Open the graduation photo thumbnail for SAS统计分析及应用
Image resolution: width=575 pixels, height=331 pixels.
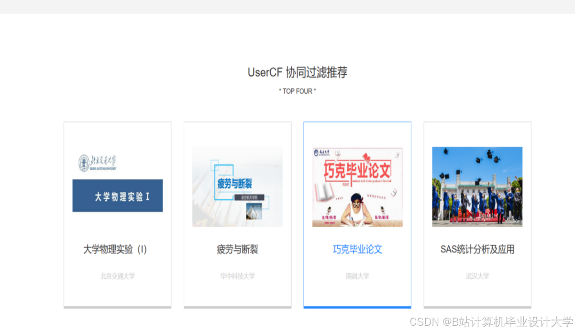(477, 187)
